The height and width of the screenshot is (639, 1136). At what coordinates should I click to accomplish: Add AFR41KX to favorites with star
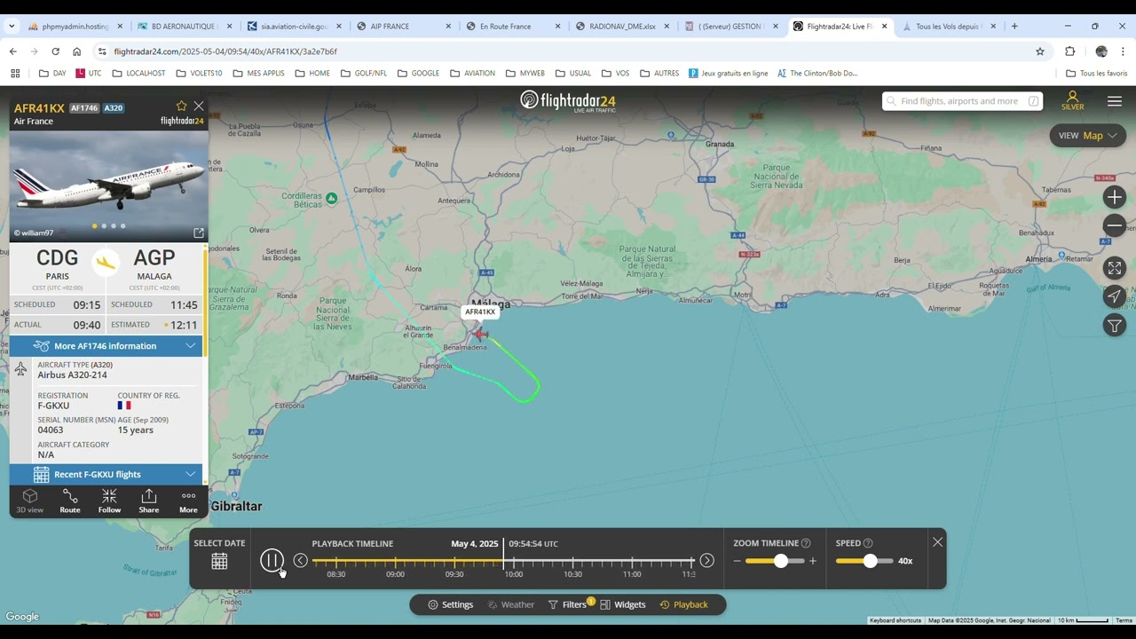[181, 106]
